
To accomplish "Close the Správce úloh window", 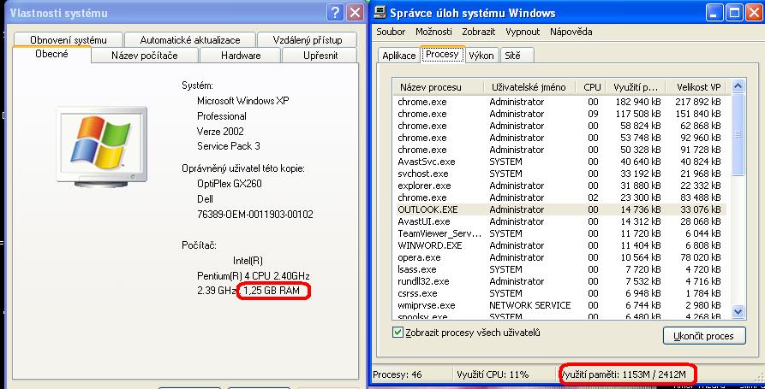I will click(753, 13).
